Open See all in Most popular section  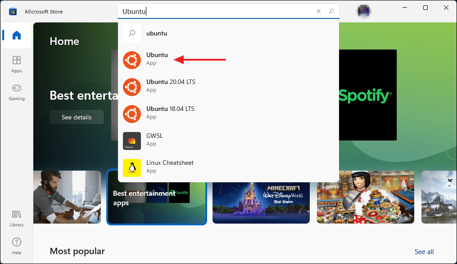tap(424, 251)
